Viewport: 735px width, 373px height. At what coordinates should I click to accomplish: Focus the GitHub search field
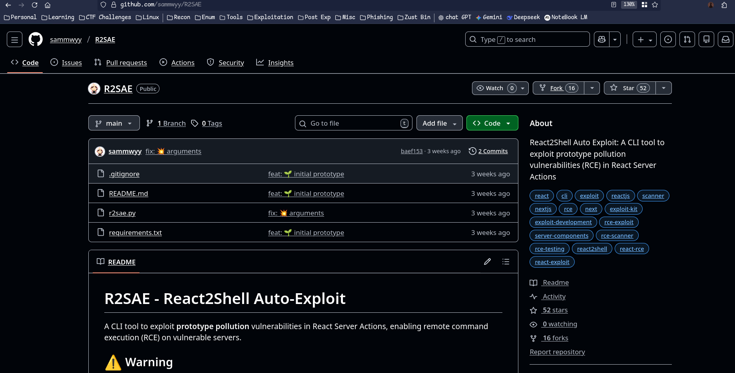click(527, 39)
